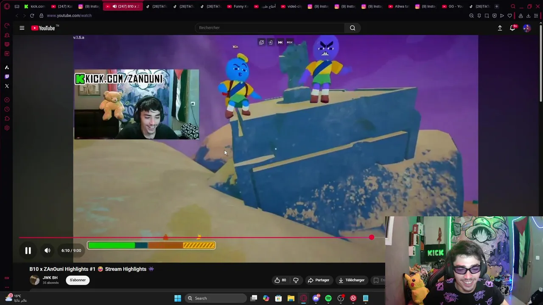Click the Partager share button
Image resolution: width=543 pixels, height=305 pixels.
coord(318,280)
